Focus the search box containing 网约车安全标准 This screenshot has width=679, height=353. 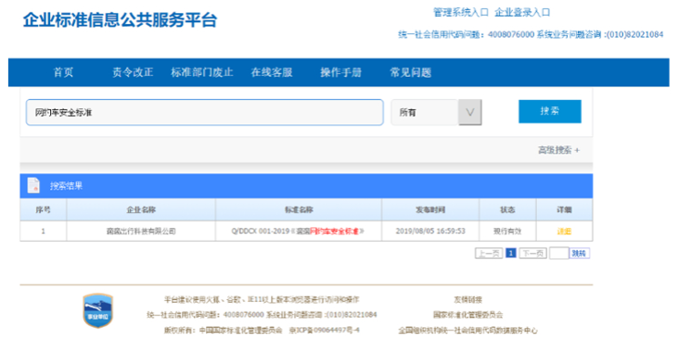[205, 112]
